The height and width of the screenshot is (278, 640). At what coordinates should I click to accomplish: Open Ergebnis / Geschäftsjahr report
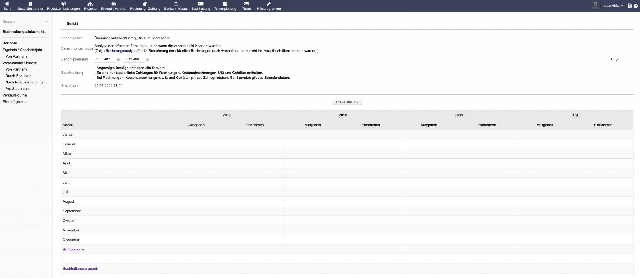coord(22,50)
